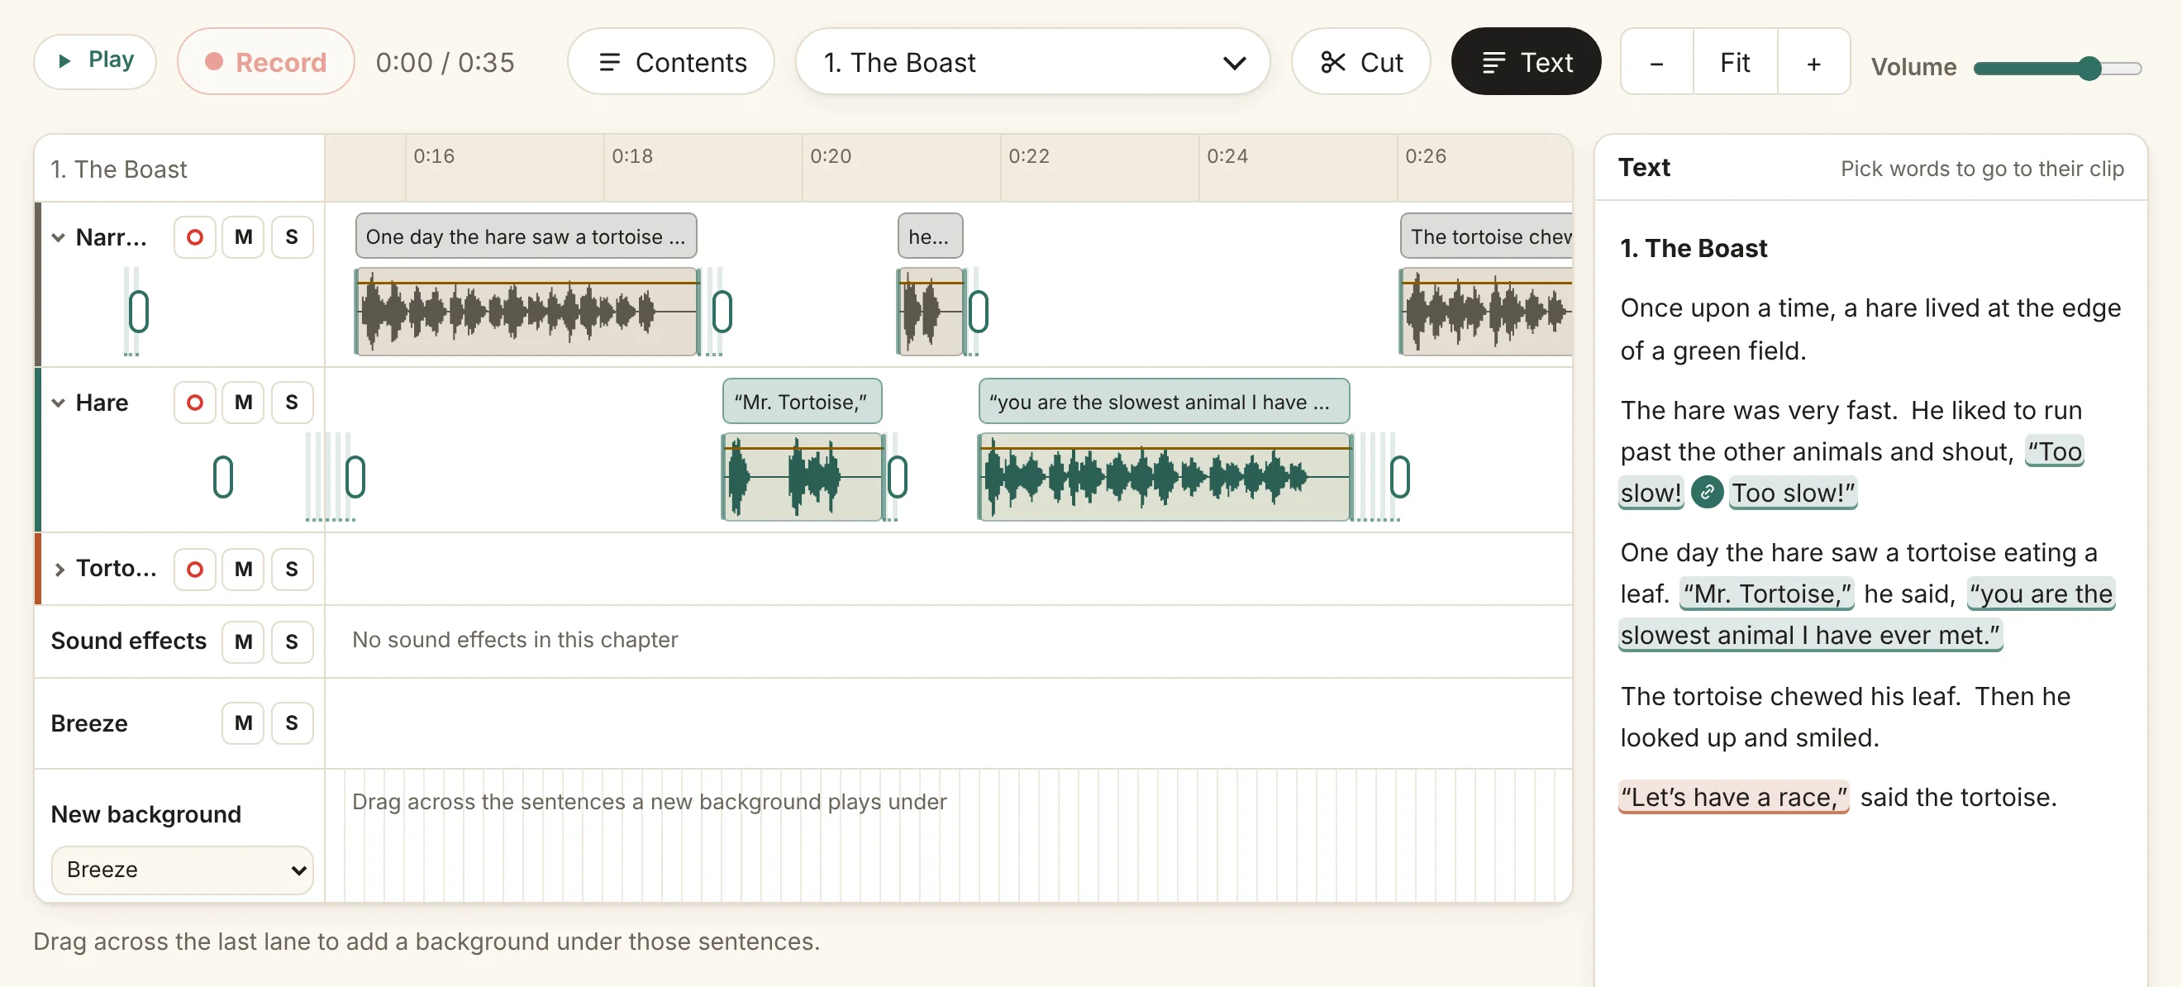
Task: Click the Hare lane gap handle at the lane start
Action: click(355, 477)
